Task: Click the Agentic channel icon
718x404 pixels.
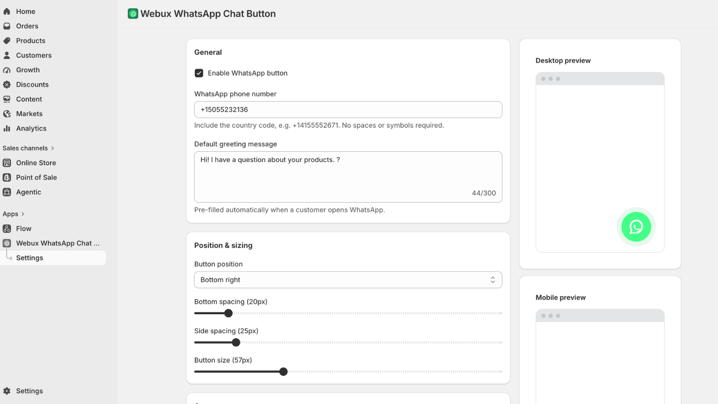Action: 7,192
